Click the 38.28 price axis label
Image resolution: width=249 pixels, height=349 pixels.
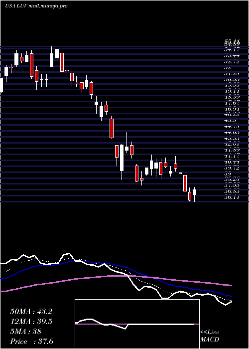tap(232, 179)
